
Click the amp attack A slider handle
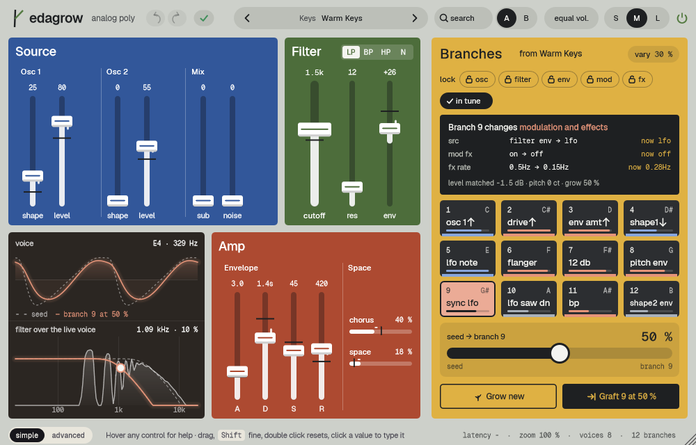pyautogui.click(x=237, y=371)
